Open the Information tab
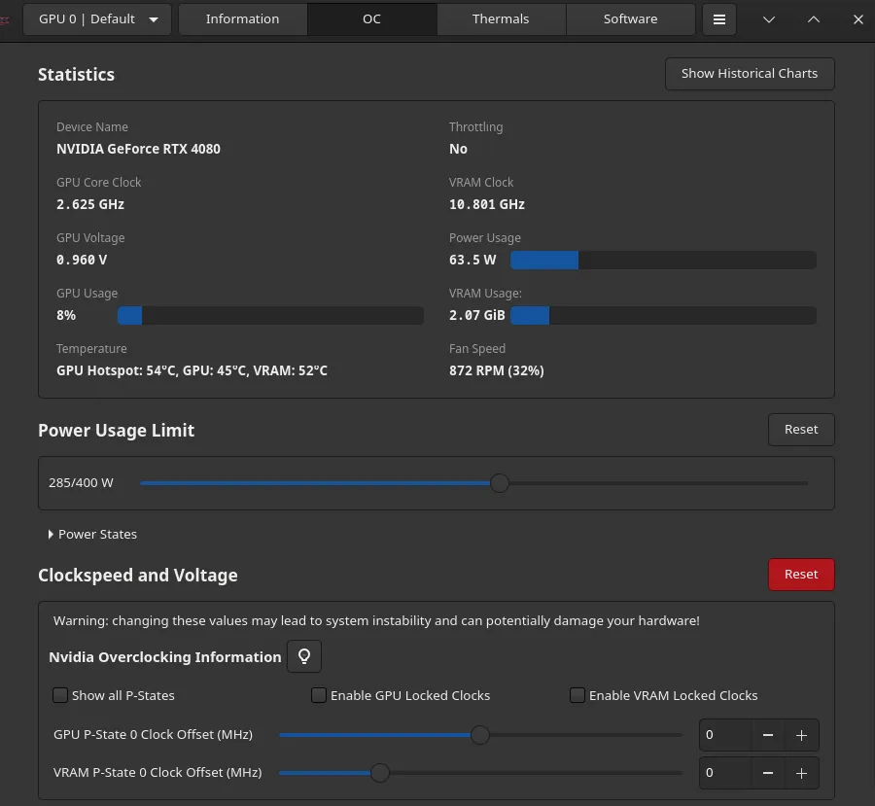Image resolution: width=875 pixels, height=806 pixels. click(x=242, y=18)
